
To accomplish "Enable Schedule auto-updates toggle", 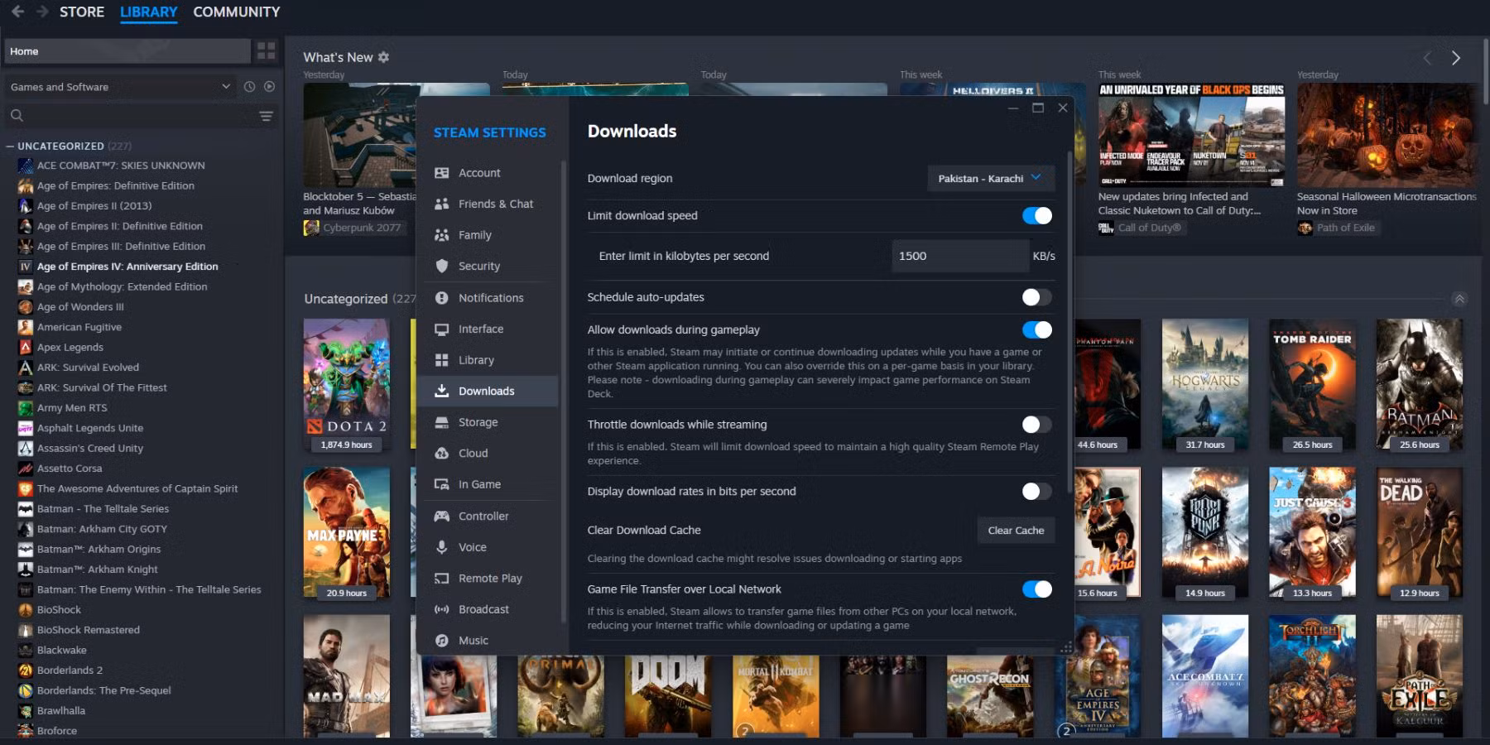I will coord(1036,297).
